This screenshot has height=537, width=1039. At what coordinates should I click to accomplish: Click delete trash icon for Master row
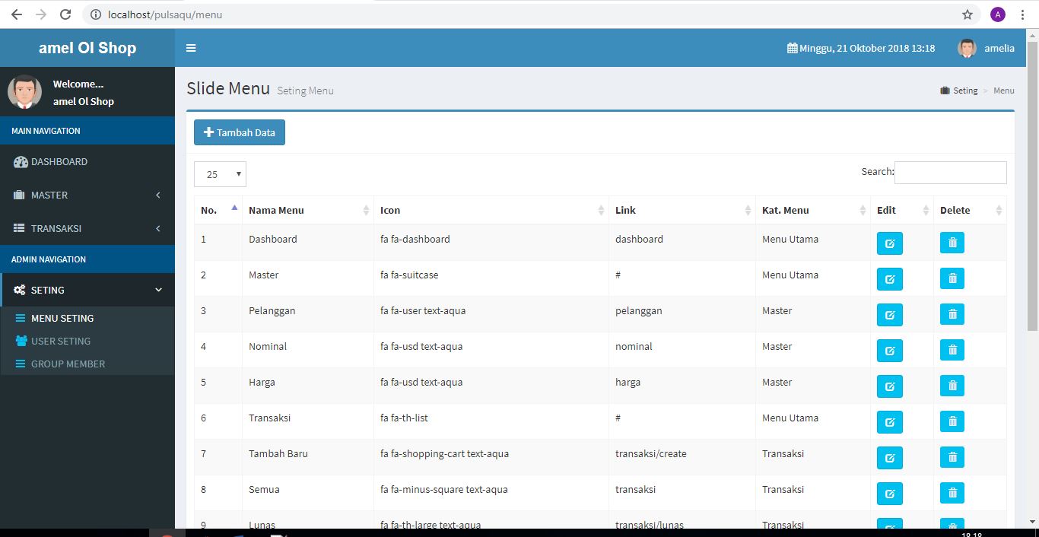point(952,278)
